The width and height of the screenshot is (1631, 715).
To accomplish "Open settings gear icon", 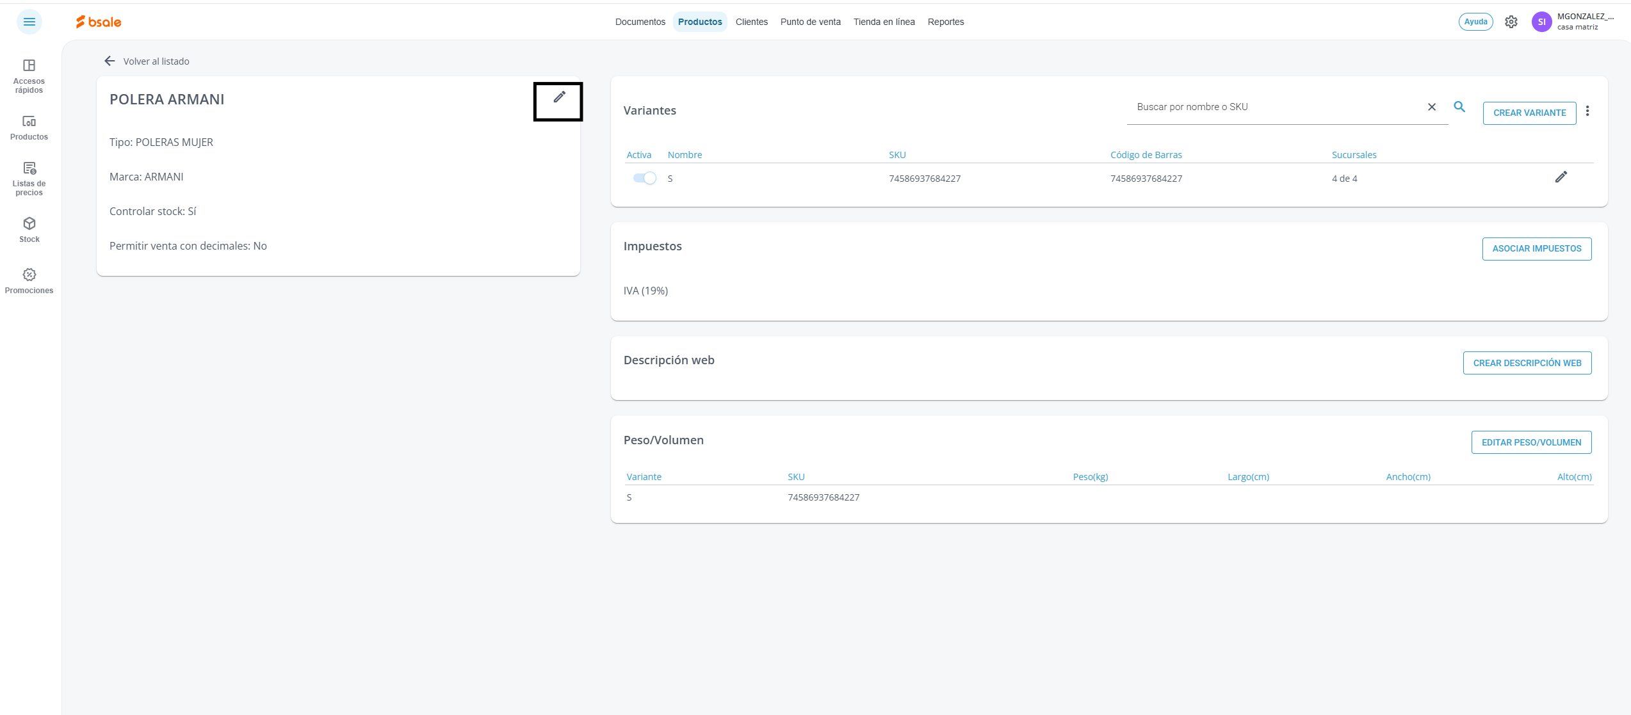I will (x=1511, y=22).
